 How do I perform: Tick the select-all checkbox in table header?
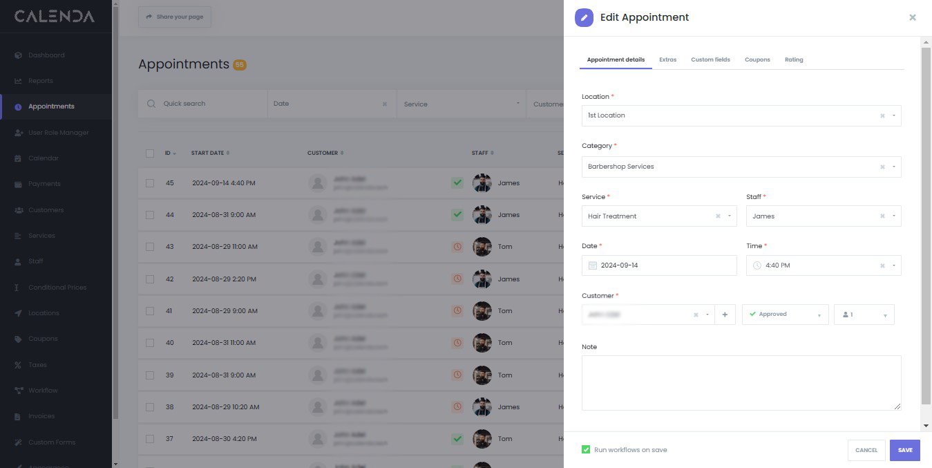click(x=150, y=153)
